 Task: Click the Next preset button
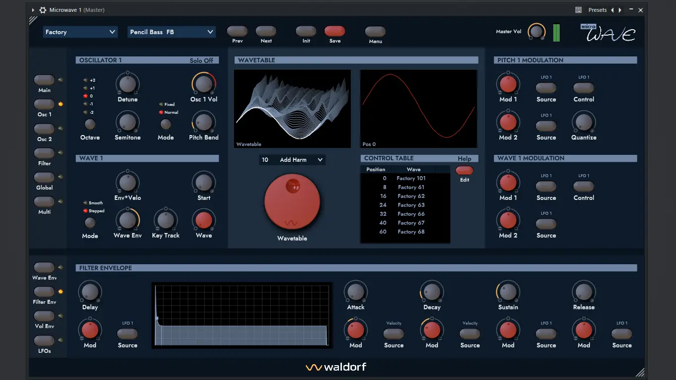(266, 31)
